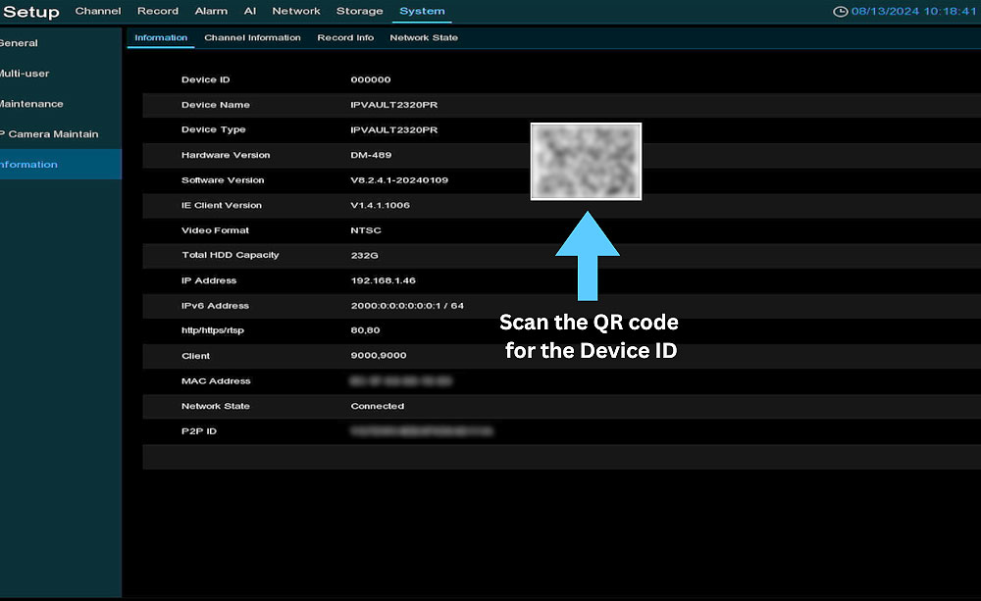Switch to the Network State tab
This screenshot has height=601, width=981.
tap(424, 37)
